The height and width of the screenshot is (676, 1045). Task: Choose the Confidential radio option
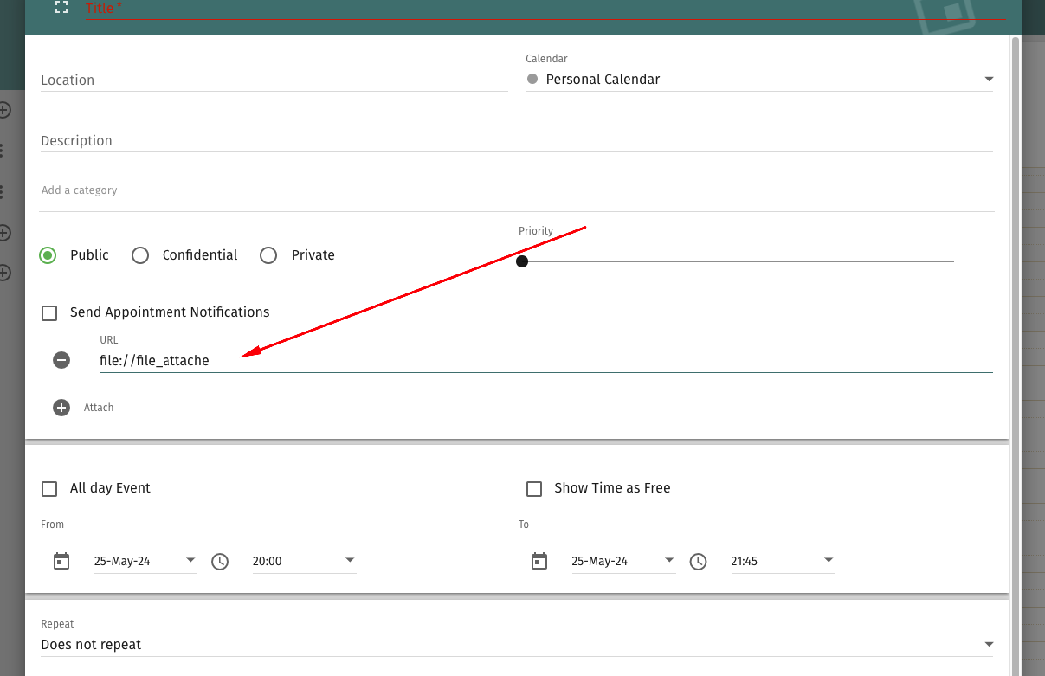coord(140,255)
